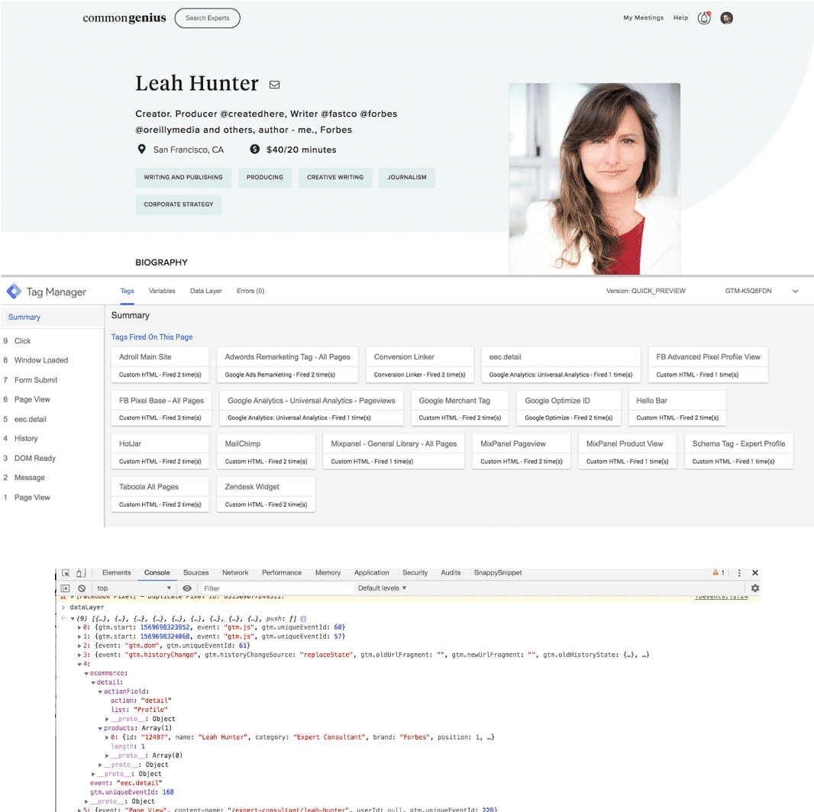814x812 pixels.
Task: Click the Tag Manager logo icon
Action: [14, 292]
